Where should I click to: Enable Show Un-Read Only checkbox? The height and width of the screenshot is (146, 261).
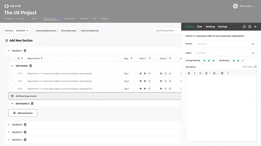pyautogui.click(x=79, y=31)
